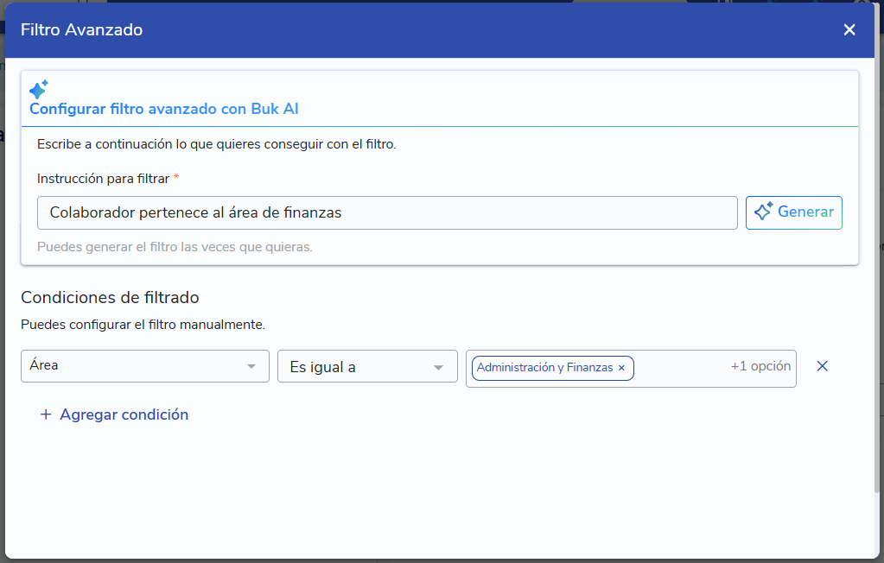Viewport: 884px width, 563px height.
Task: Show the hidden +1 opción values
Action: [760, 366]
